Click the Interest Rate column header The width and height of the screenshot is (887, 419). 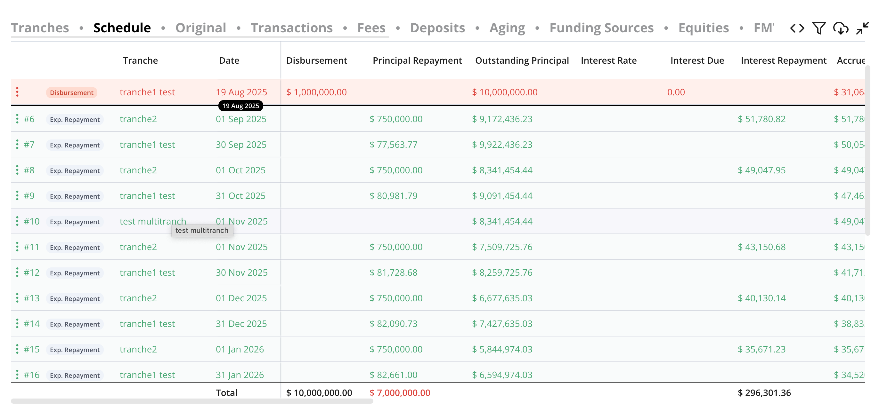click(608, 60)
